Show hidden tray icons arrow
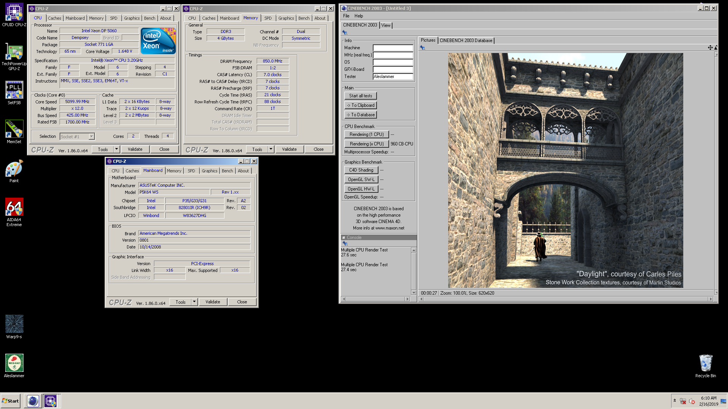The width and height of the screenshot is (728, 409). click(x=675, y=401)
